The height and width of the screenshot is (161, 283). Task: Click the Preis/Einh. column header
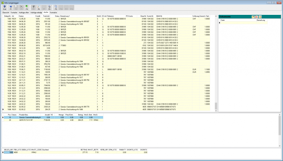pyautogui.click(x=69, y=115)
